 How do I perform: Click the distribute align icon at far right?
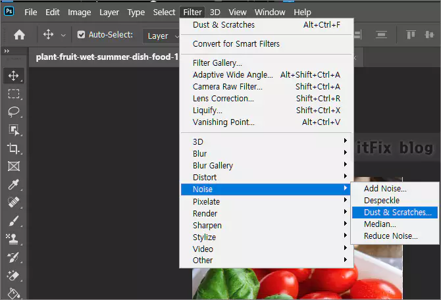pos(429,35)
